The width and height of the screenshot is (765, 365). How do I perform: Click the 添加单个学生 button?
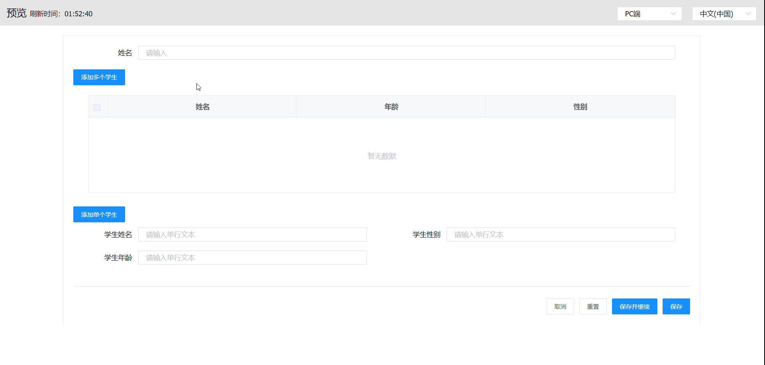pos(99,214)
